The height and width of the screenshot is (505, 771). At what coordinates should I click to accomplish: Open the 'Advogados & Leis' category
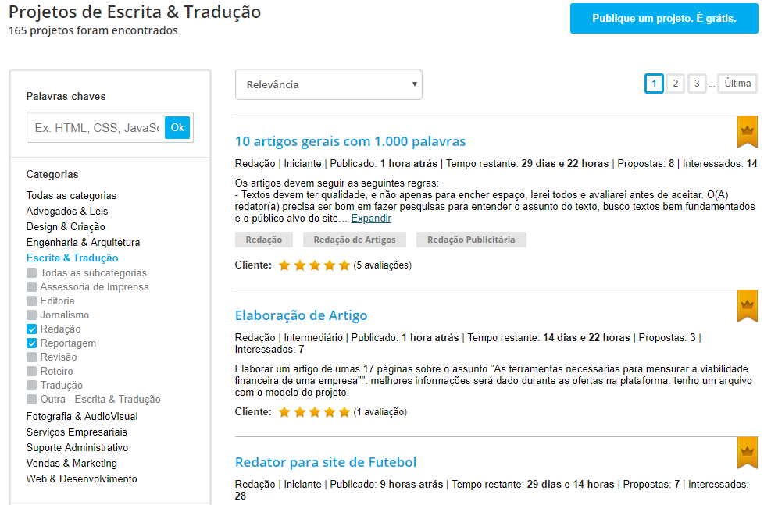[x=67, y=212]
